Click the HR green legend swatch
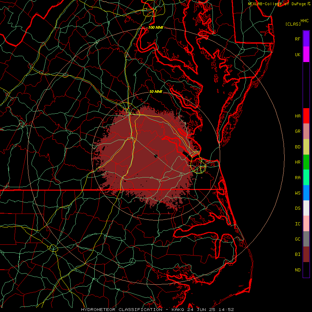The image size is (312, 312). [x=306, y=162]
